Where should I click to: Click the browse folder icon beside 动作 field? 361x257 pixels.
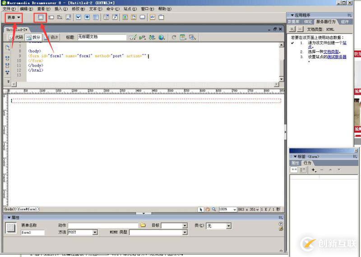click(x=143, y=225)
